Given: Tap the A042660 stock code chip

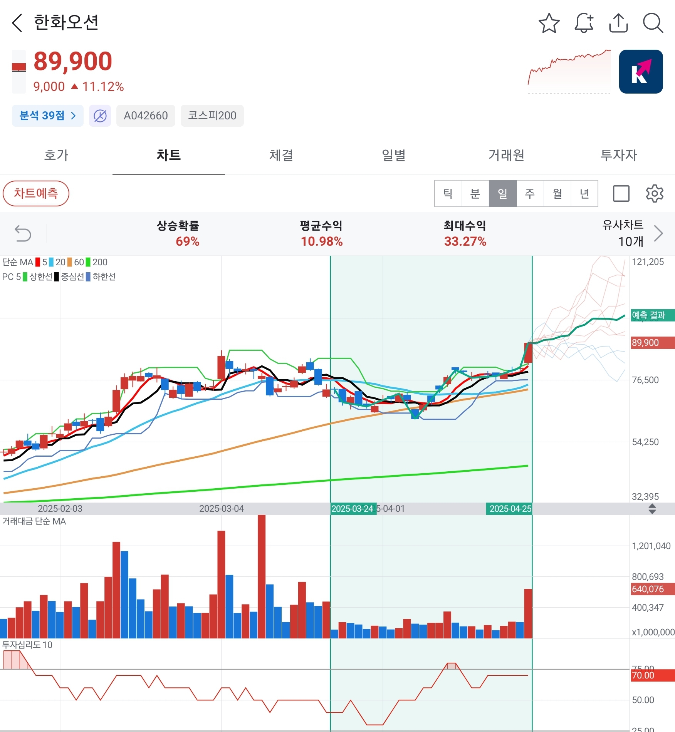Looking at the screenshot, I should [146, 116].
